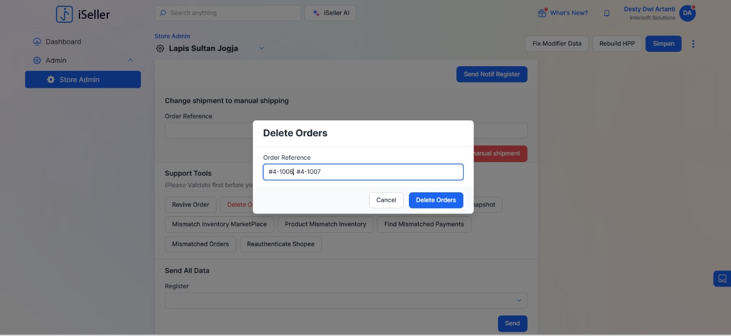
Task: Cancel the Delete Orders dialog
Action: [386, 200]
